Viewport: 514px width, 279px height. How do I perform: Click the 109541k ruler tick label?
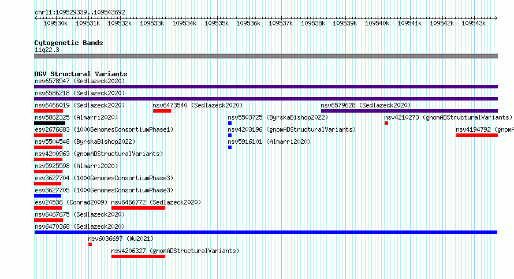tap(409, 23)
